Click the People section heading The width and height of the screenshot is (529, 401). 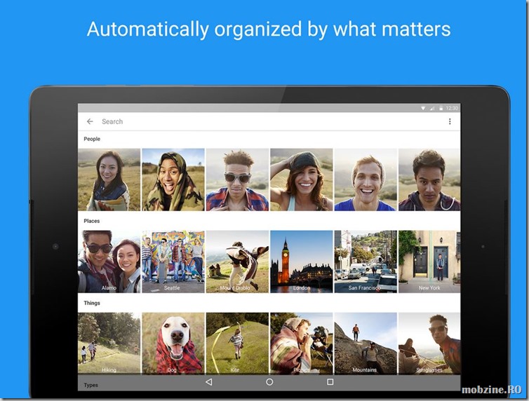(x=92, y=139)
